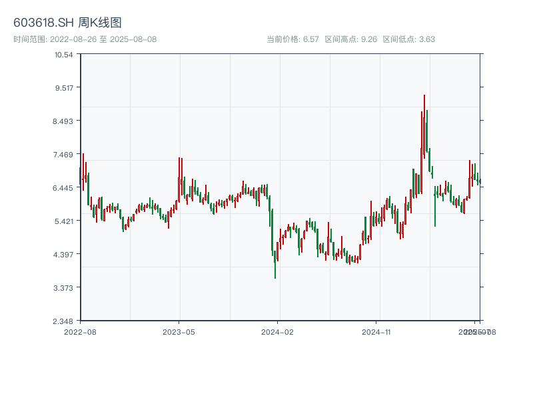The height and width of the screenshot is (400, 533).
Task: Click the 区间低点 3.63 label
Action: click(x=408, y=39)
